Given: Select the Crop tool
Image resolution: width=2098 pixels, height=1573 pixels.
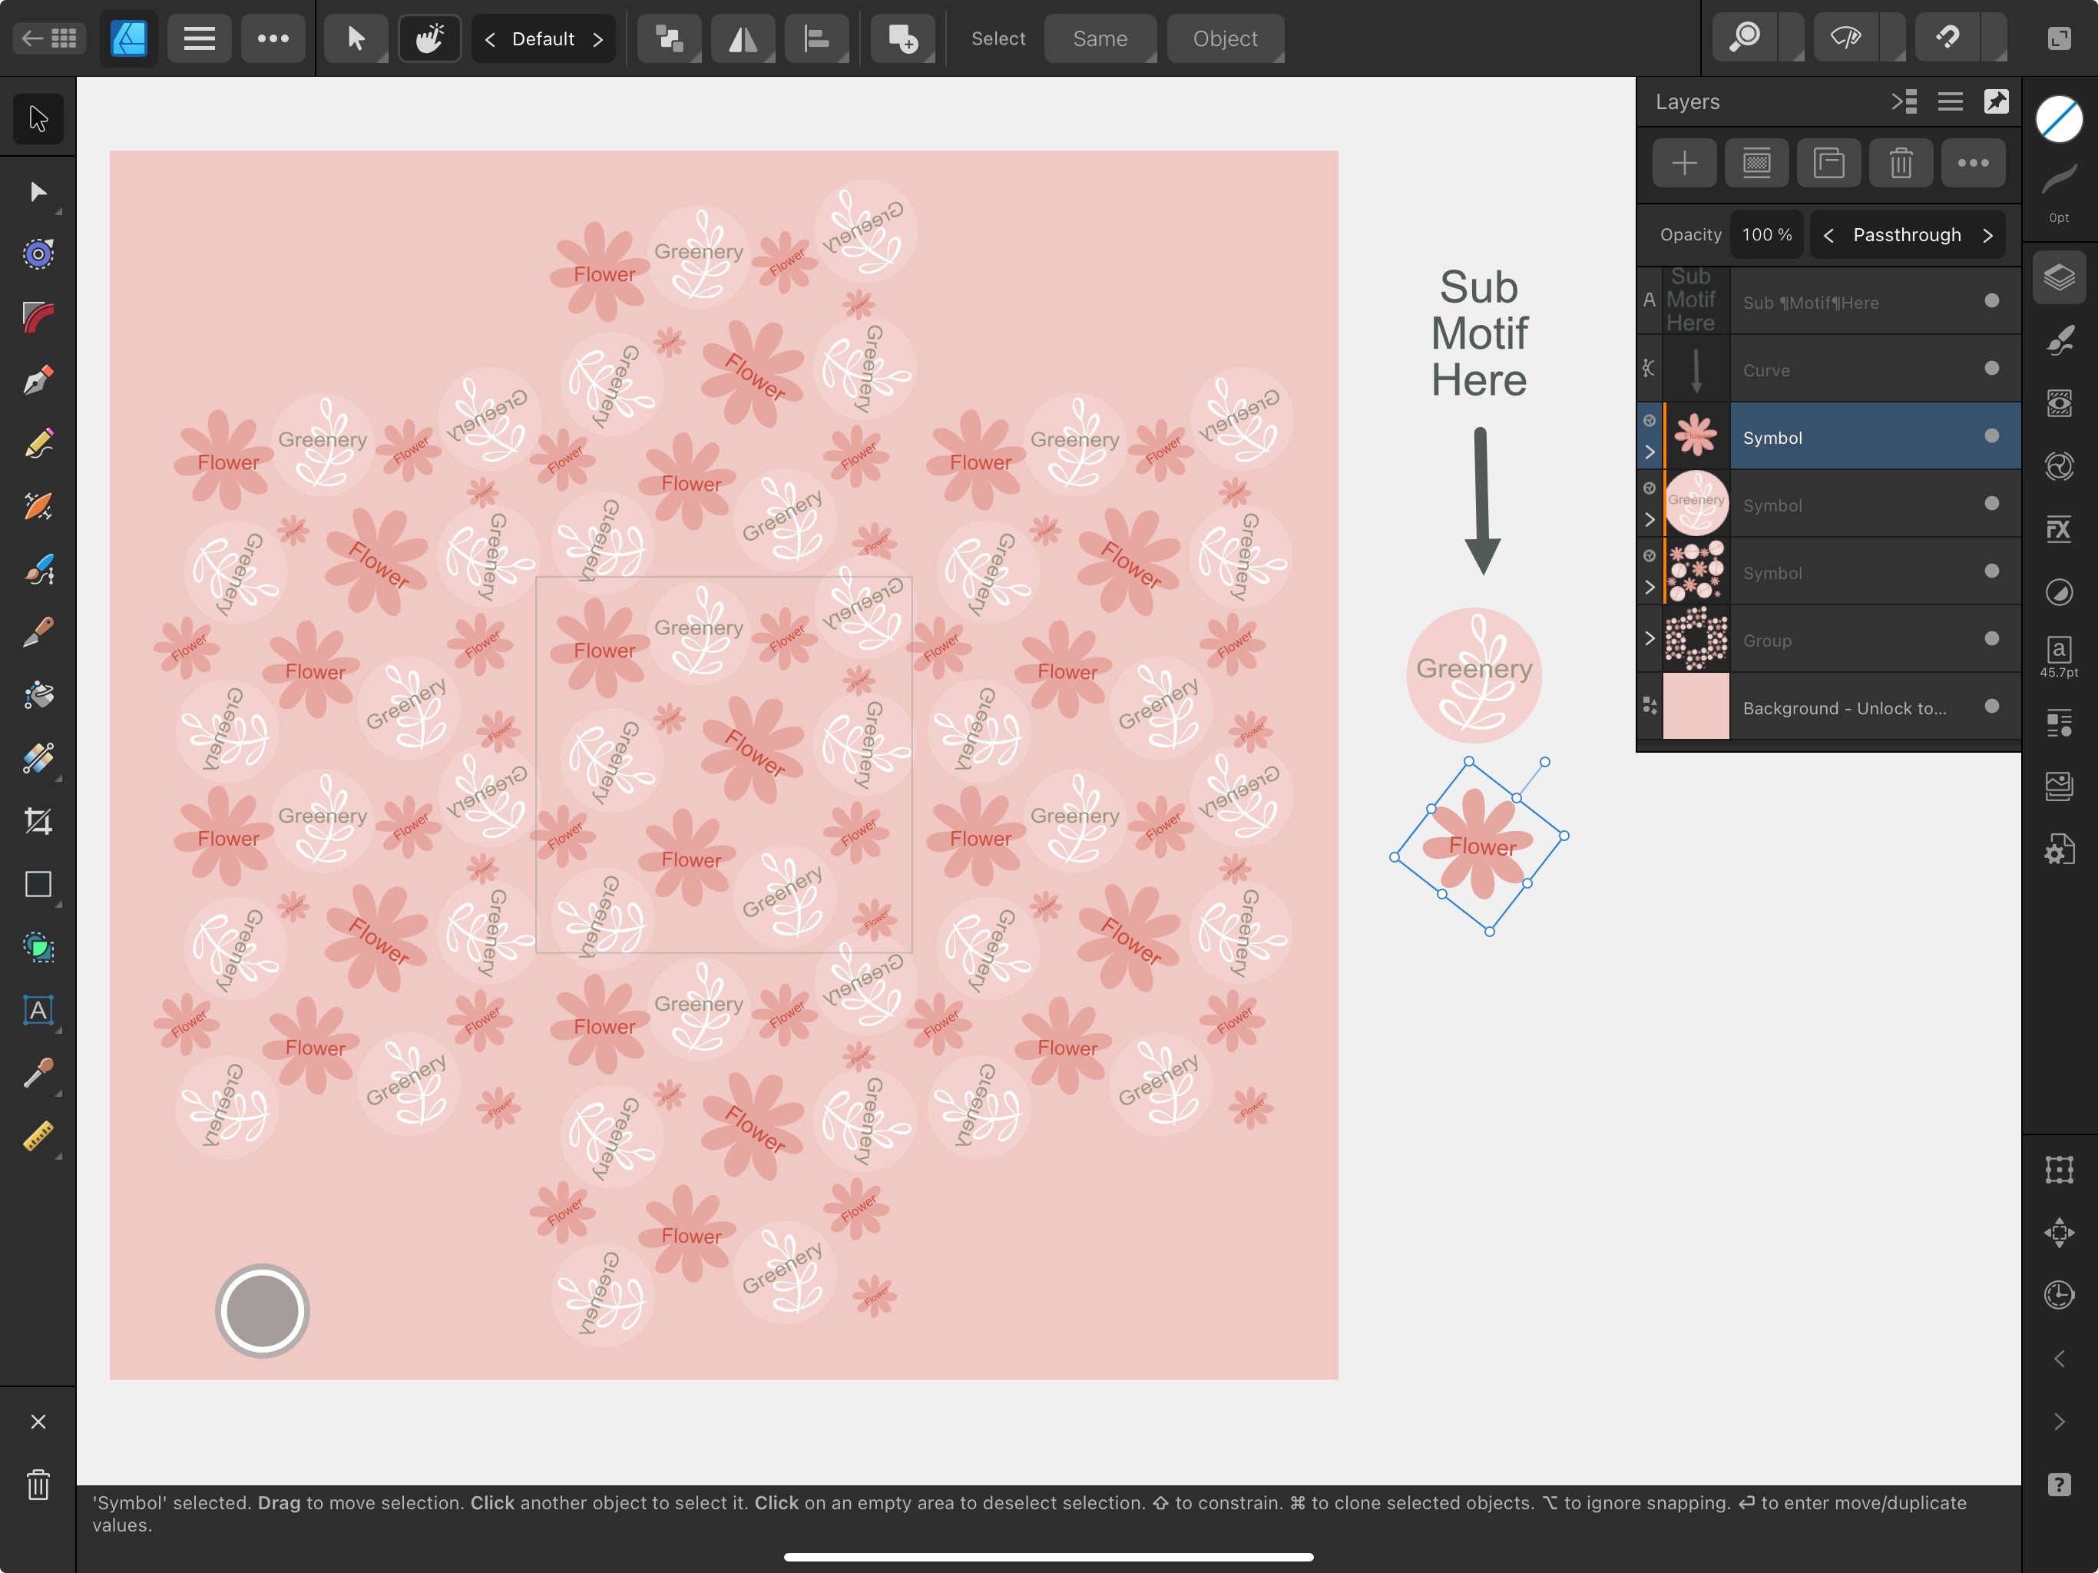Looking at the screenshot, I should click(38, 820).
